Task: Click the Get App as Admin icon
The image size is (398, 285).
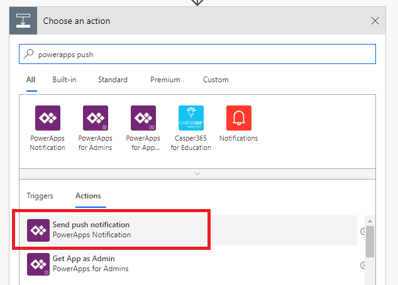Action: [38, 264]
